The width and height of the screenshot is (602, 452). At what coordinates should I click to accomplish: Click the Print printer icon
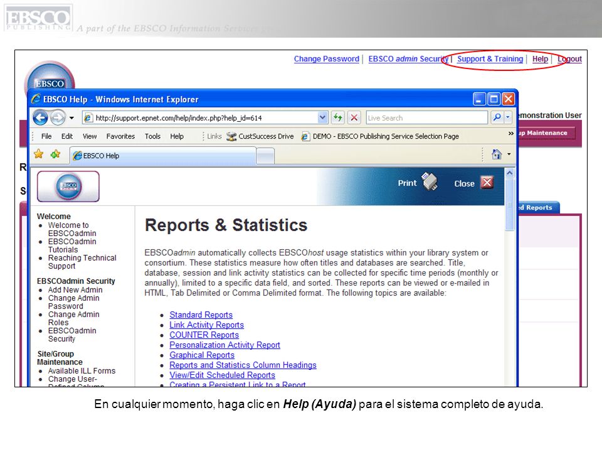429,182
